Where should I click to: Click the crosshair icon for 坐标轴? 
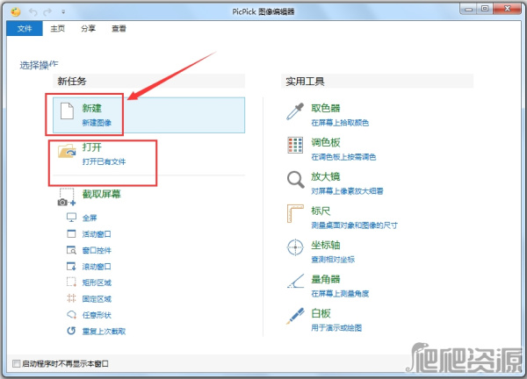point(295,247)
